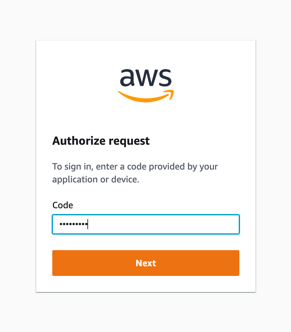Click the "application or device." text line
The image size is (291, 332).
pos(96,180)
